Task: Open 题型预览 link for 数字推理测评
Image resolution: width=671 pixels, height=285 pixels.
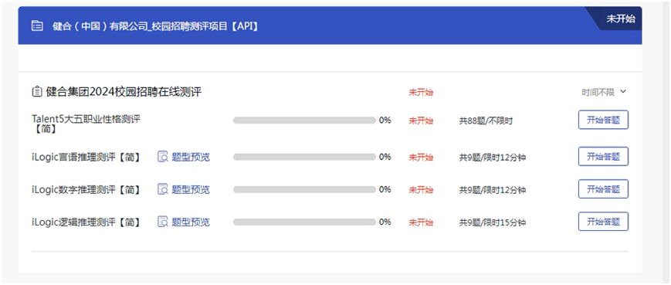Action: pos(191,189)
